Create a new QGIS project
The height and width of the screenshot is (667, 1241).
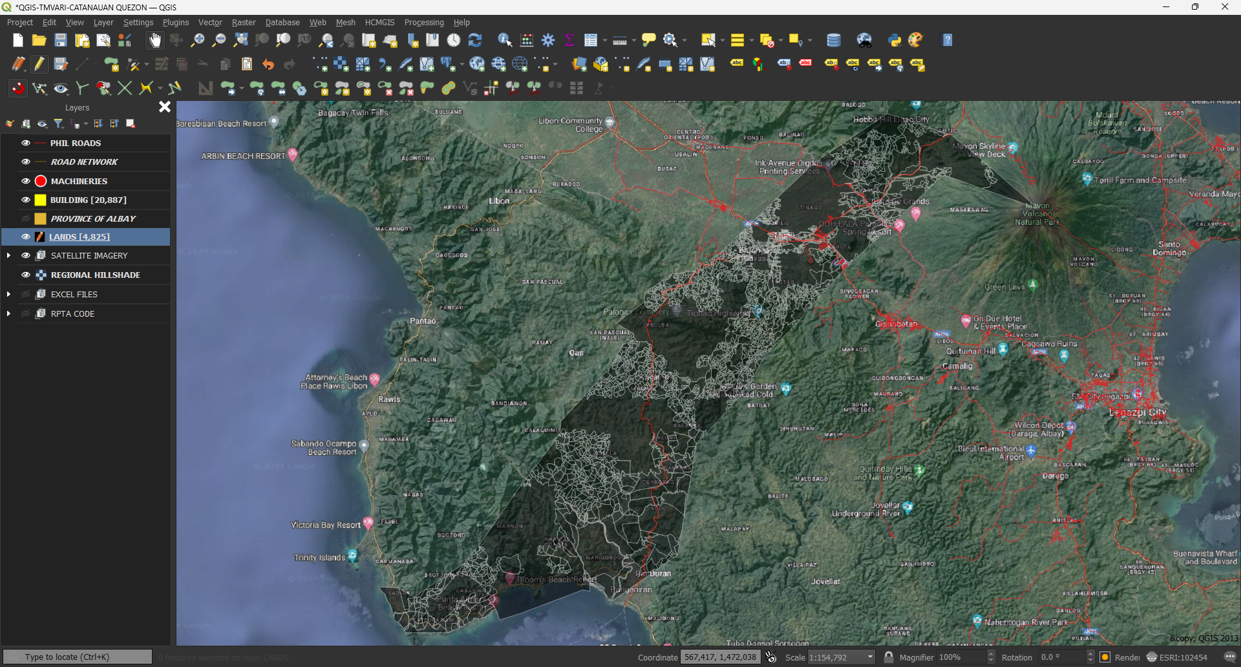(x=17, y=40)
